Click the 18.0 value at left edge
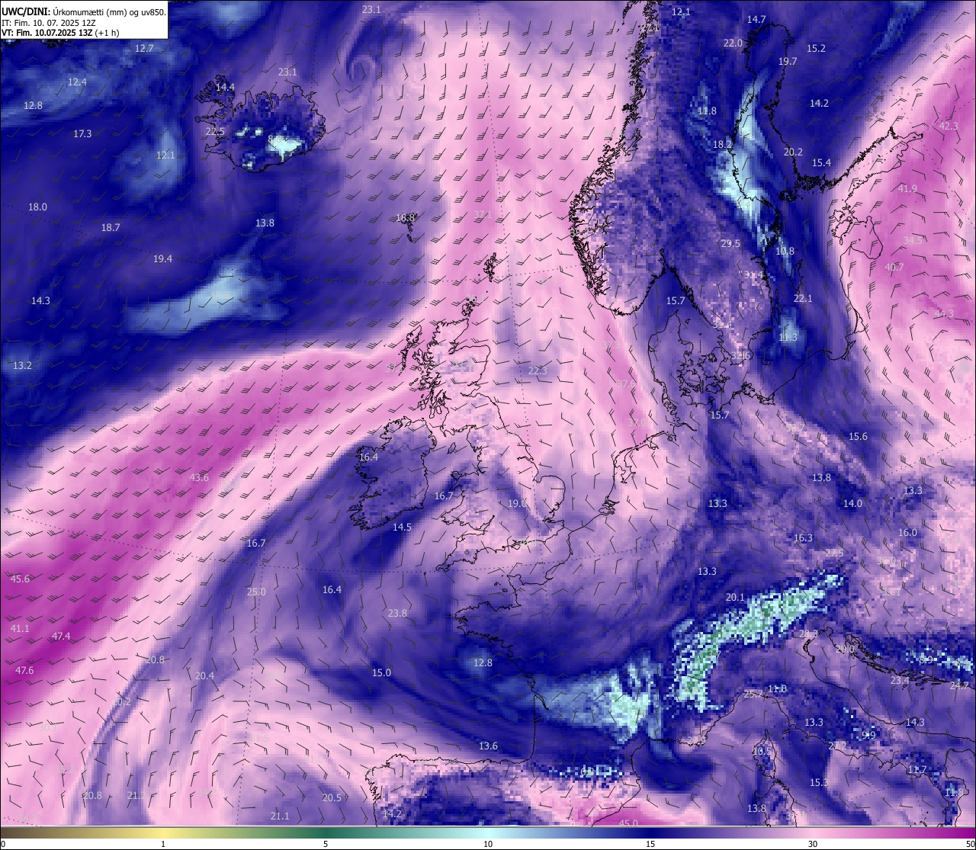Viewport: 976px width, 850px height. pyautogui.click(x=37, y=207)
